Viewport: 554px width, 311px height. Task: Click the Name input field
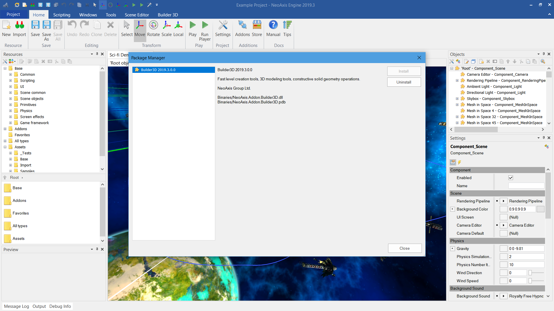pyautogui.click(x=526, y=186)
